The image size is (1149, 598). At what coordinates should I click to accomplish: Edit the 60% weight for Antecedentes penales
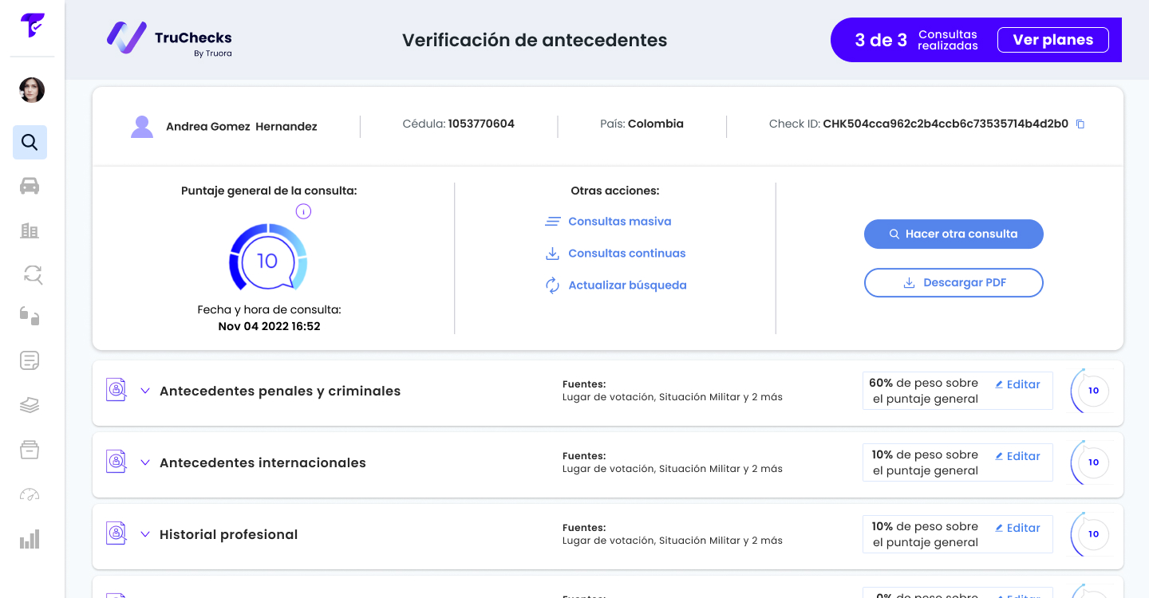click(1017, 384)
